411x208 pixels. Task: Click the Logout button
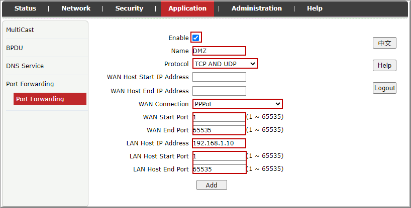[x=384, y=88]
